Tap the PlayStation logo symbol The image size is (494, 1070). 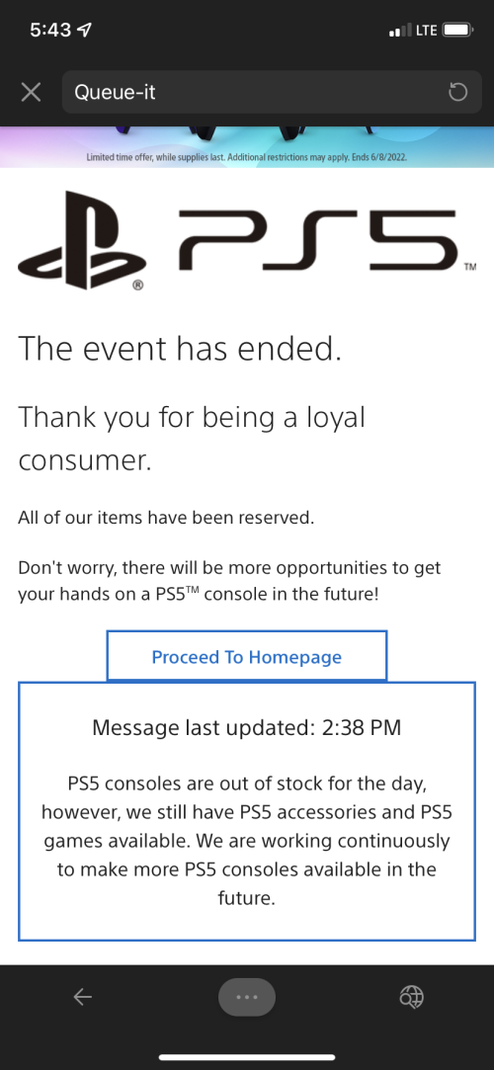click(x=83, y=240)
